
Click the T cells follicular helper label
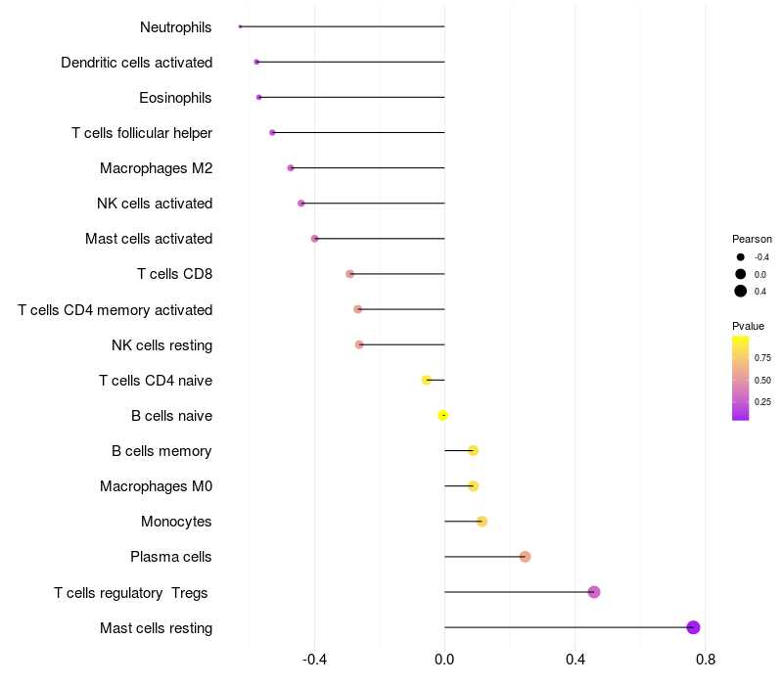coord(142,133)
